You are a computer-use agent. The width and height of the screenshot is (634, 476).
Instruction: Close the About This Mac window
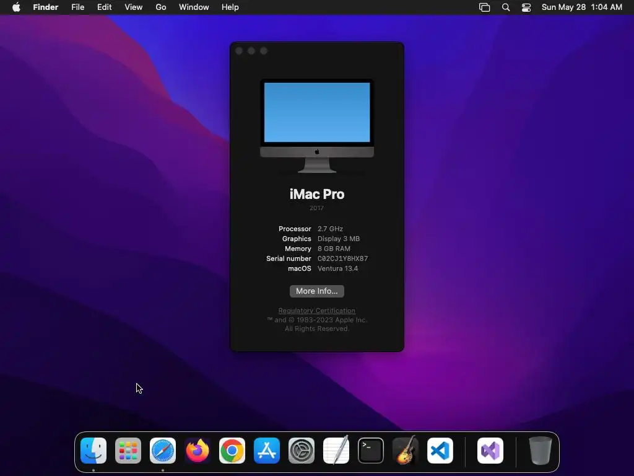239,51
